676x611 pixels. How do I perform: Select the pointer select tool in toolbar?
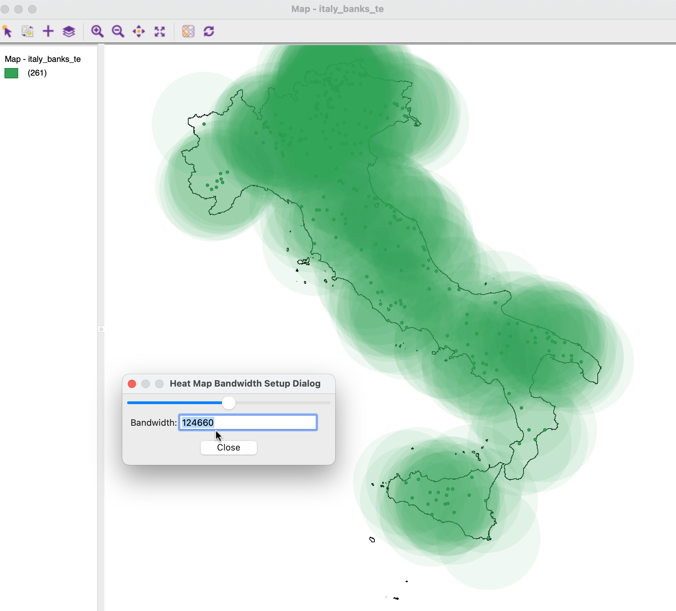(7, 31)
